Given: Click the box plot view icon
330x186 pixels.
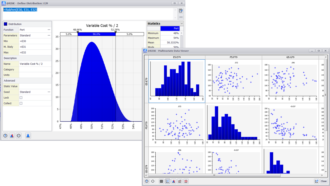Looking at the screenshot, I should point(186,181).
